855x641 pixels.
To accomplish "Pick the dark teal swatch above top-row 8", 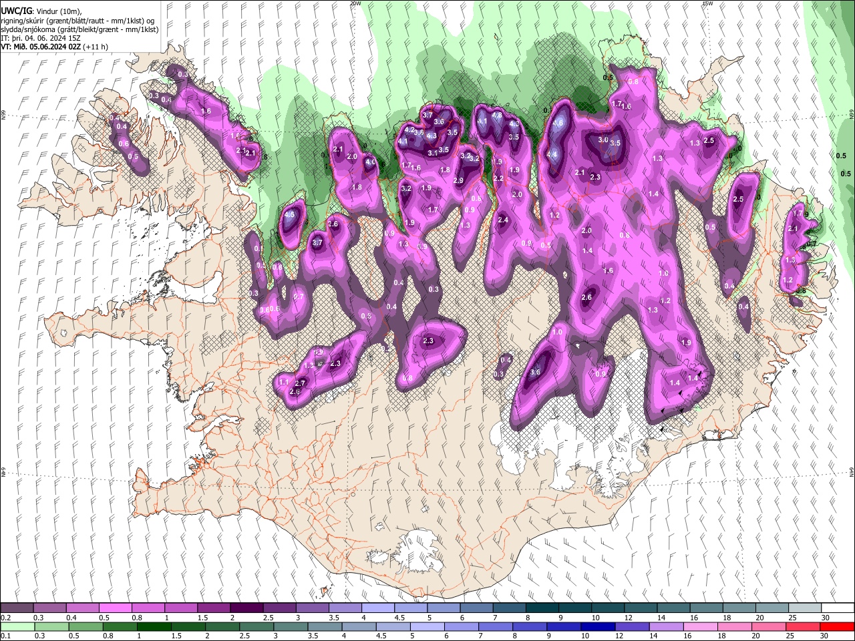I will point(542,608).
